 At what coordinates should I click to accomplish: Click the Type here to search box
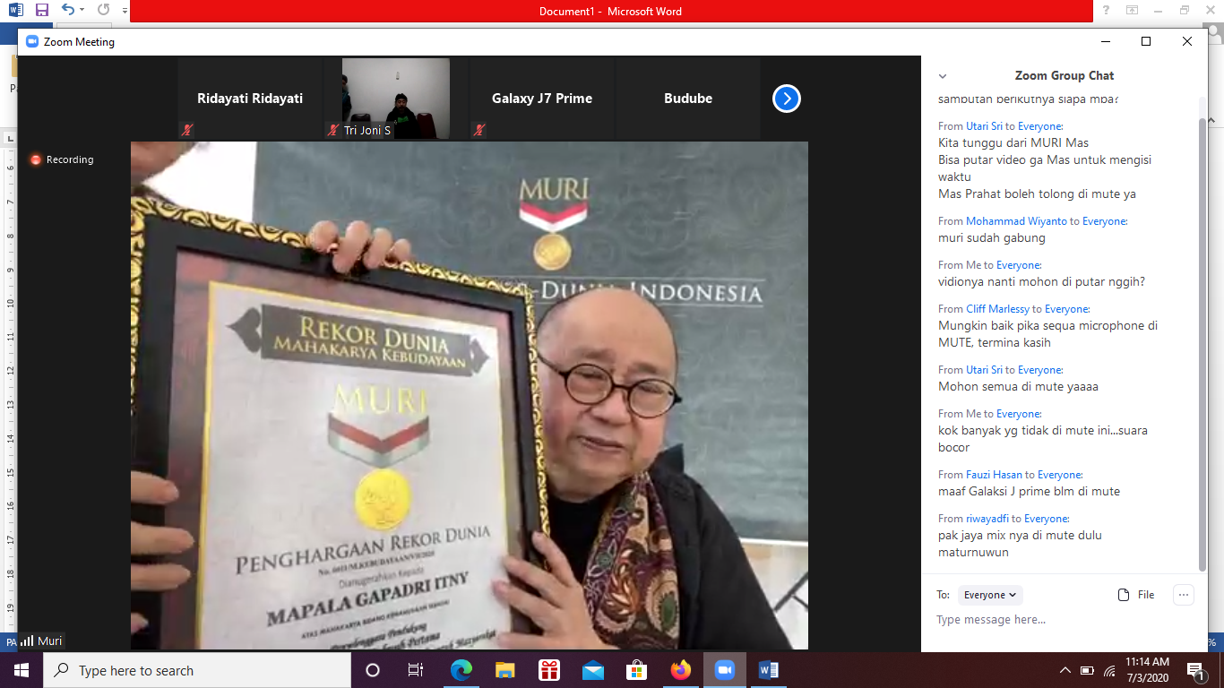[x=197, y=670]
